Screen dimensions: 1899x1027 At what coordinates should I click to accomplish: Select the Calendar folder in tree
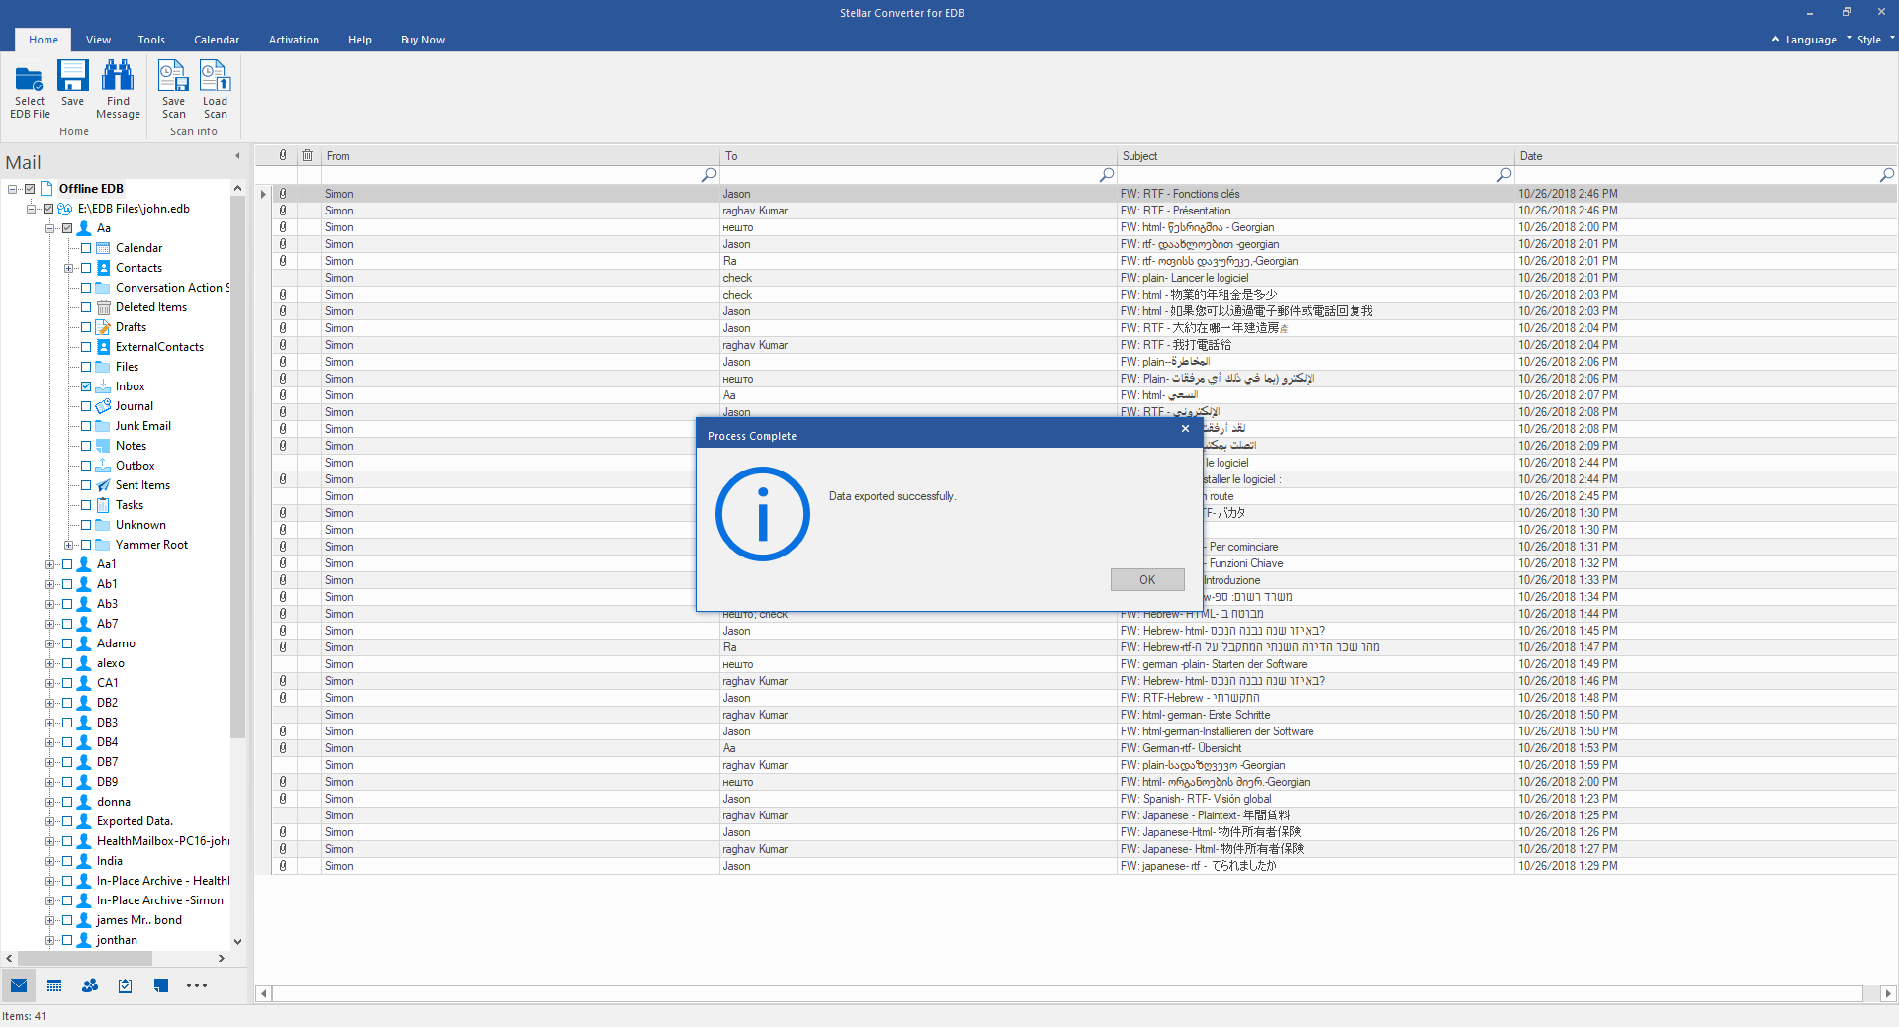138,248
